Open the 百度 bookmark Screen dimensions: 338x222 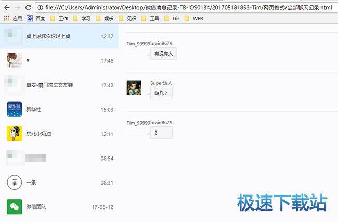[36, 18]
